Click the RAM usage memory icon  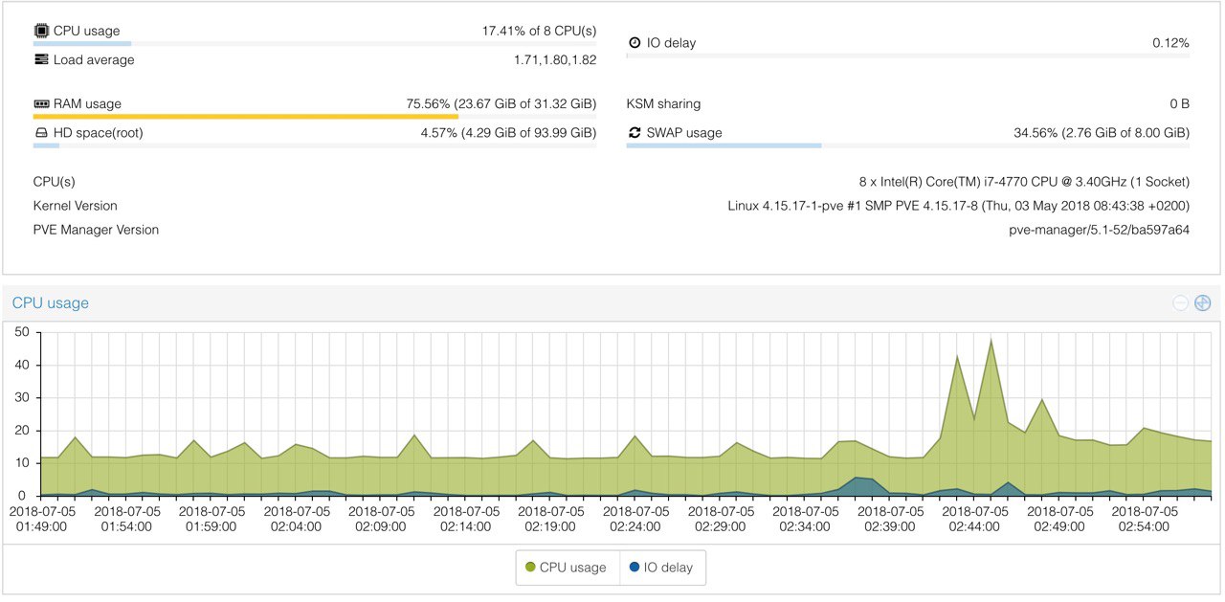click(x=41, y=103)
